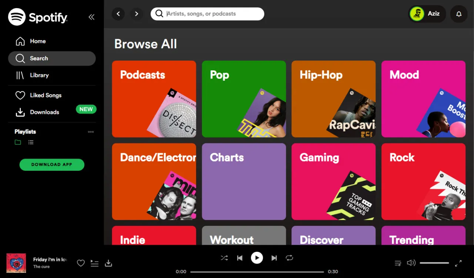
Task: Open the Liked Songs heart icon
Action: click(x=20, y=95)
